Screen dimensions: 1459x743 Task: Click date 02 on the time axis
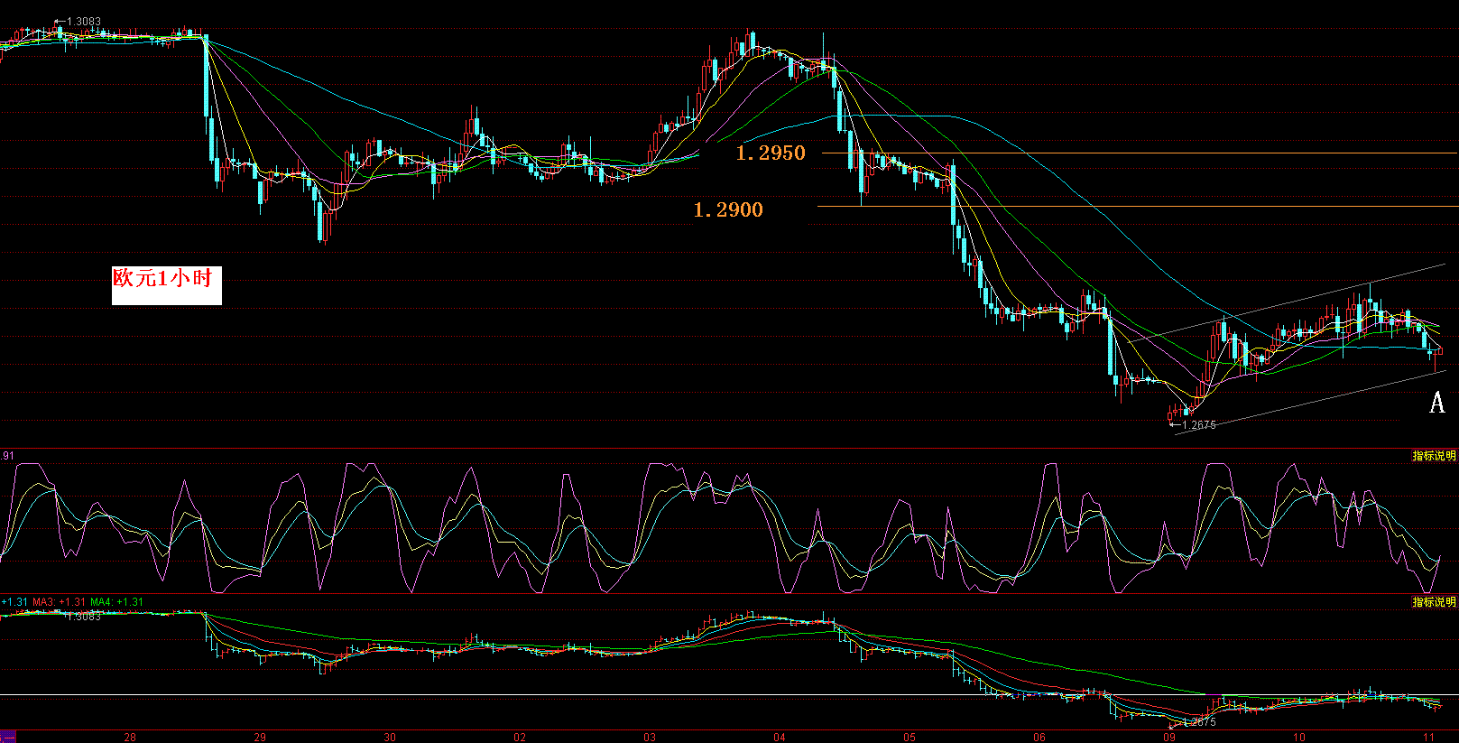[x=520, y=737]
